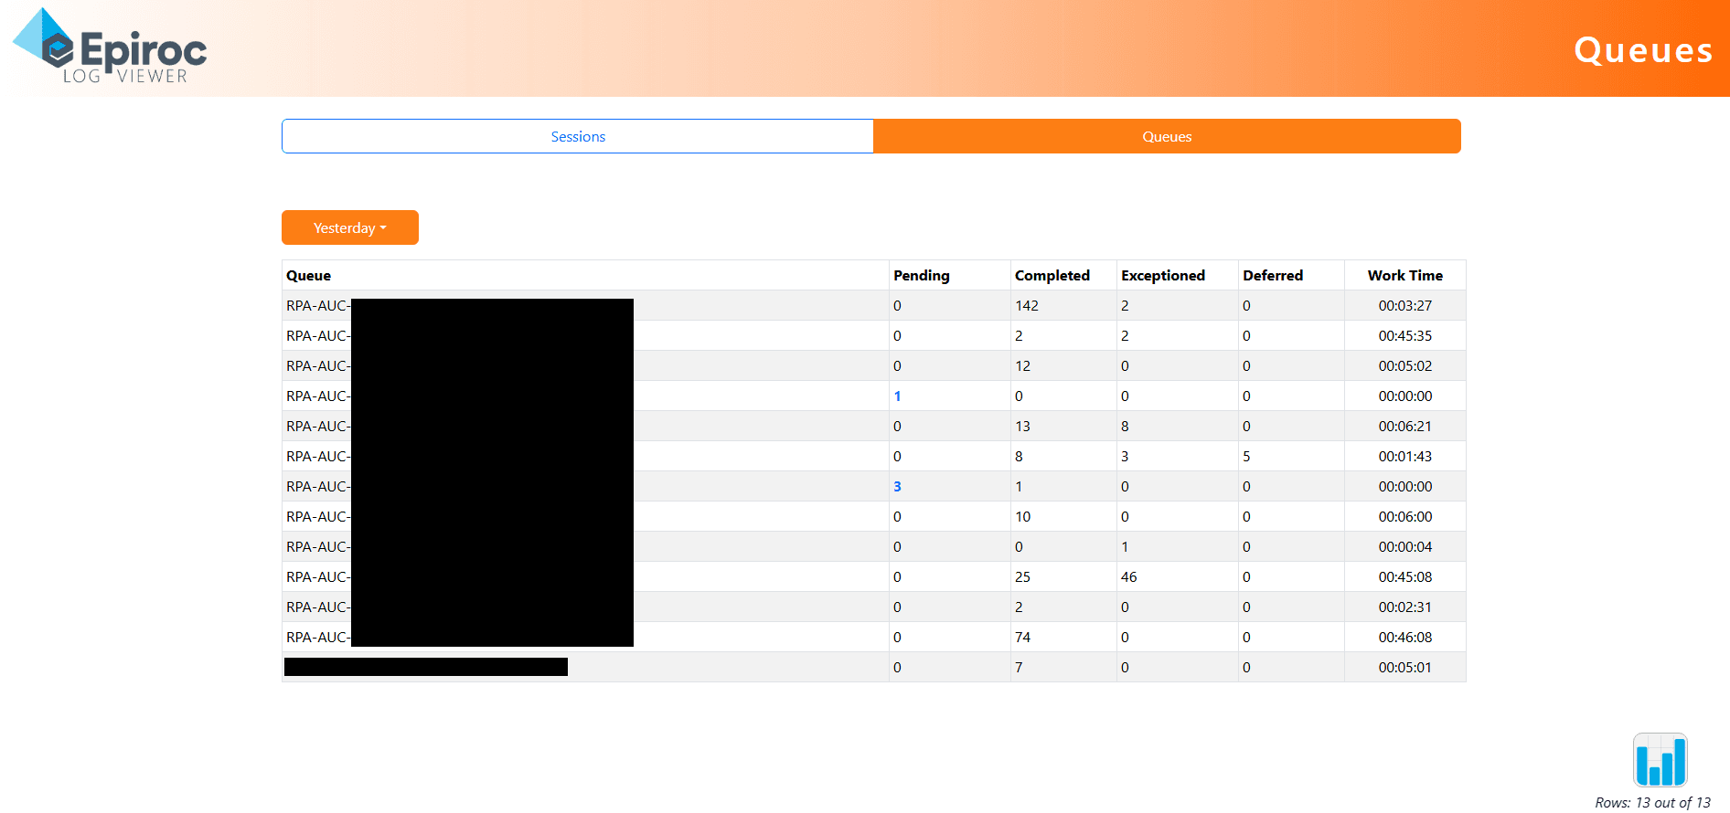Sort by the Queue column header
Screen dimensions: 1730x813
(309, 276)
